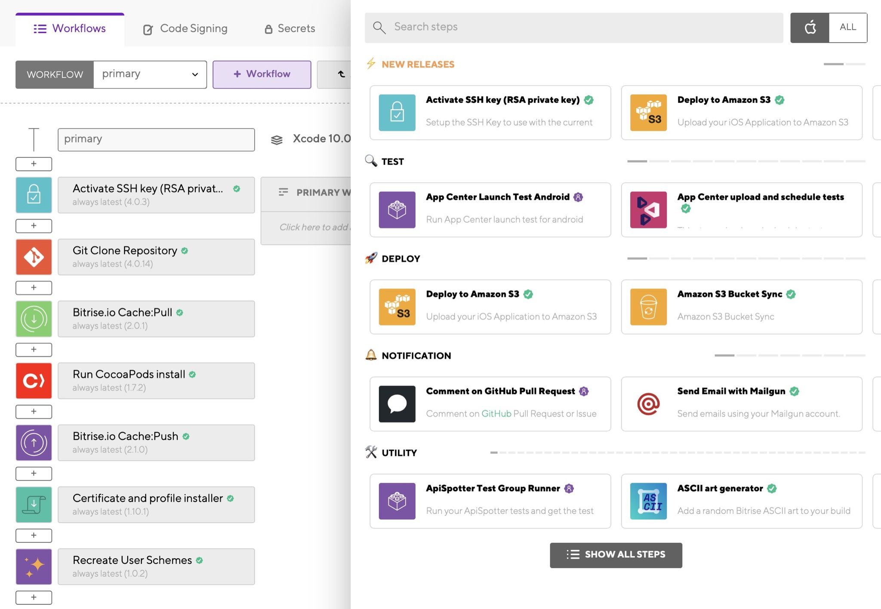Toggle the Apple platform filter
This screenshot has width=881, height=609.
click(x=810, y=28)
